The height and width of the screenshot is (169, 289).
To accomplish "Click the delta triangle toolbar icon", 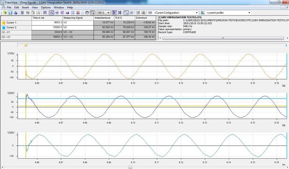I will (x=143, y=13).
